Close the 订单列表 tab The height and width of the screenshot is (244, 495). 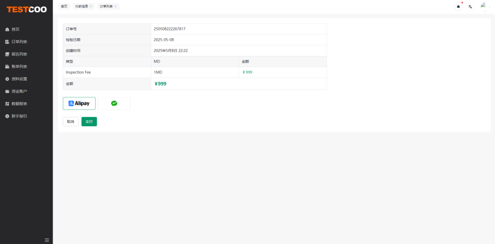[x=115, y=6]
